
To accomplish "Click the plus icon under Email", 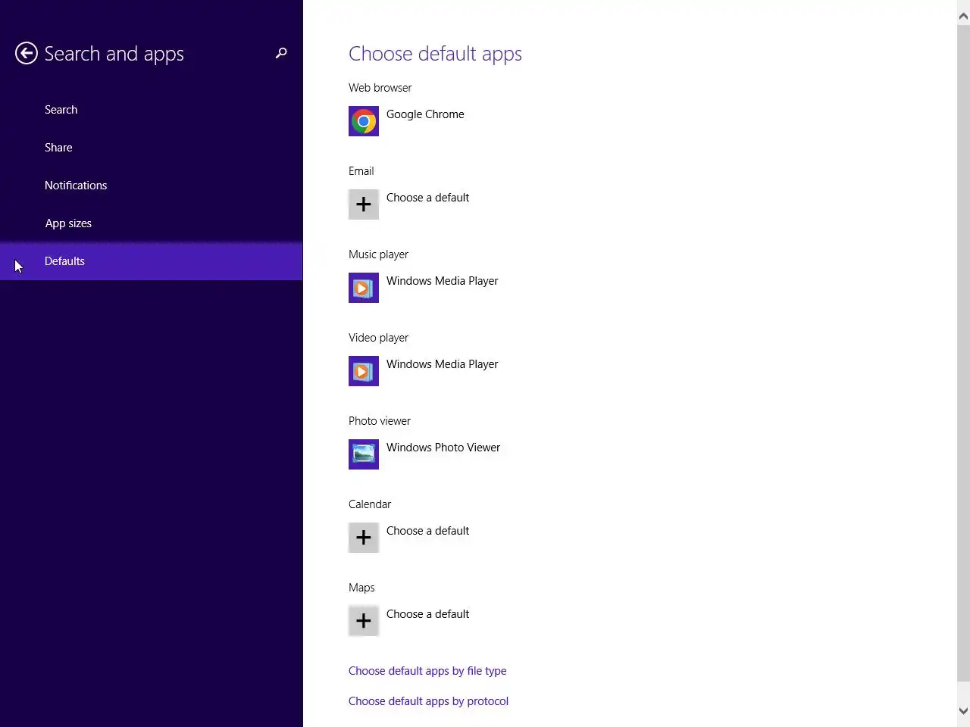I will pos(364,204).
